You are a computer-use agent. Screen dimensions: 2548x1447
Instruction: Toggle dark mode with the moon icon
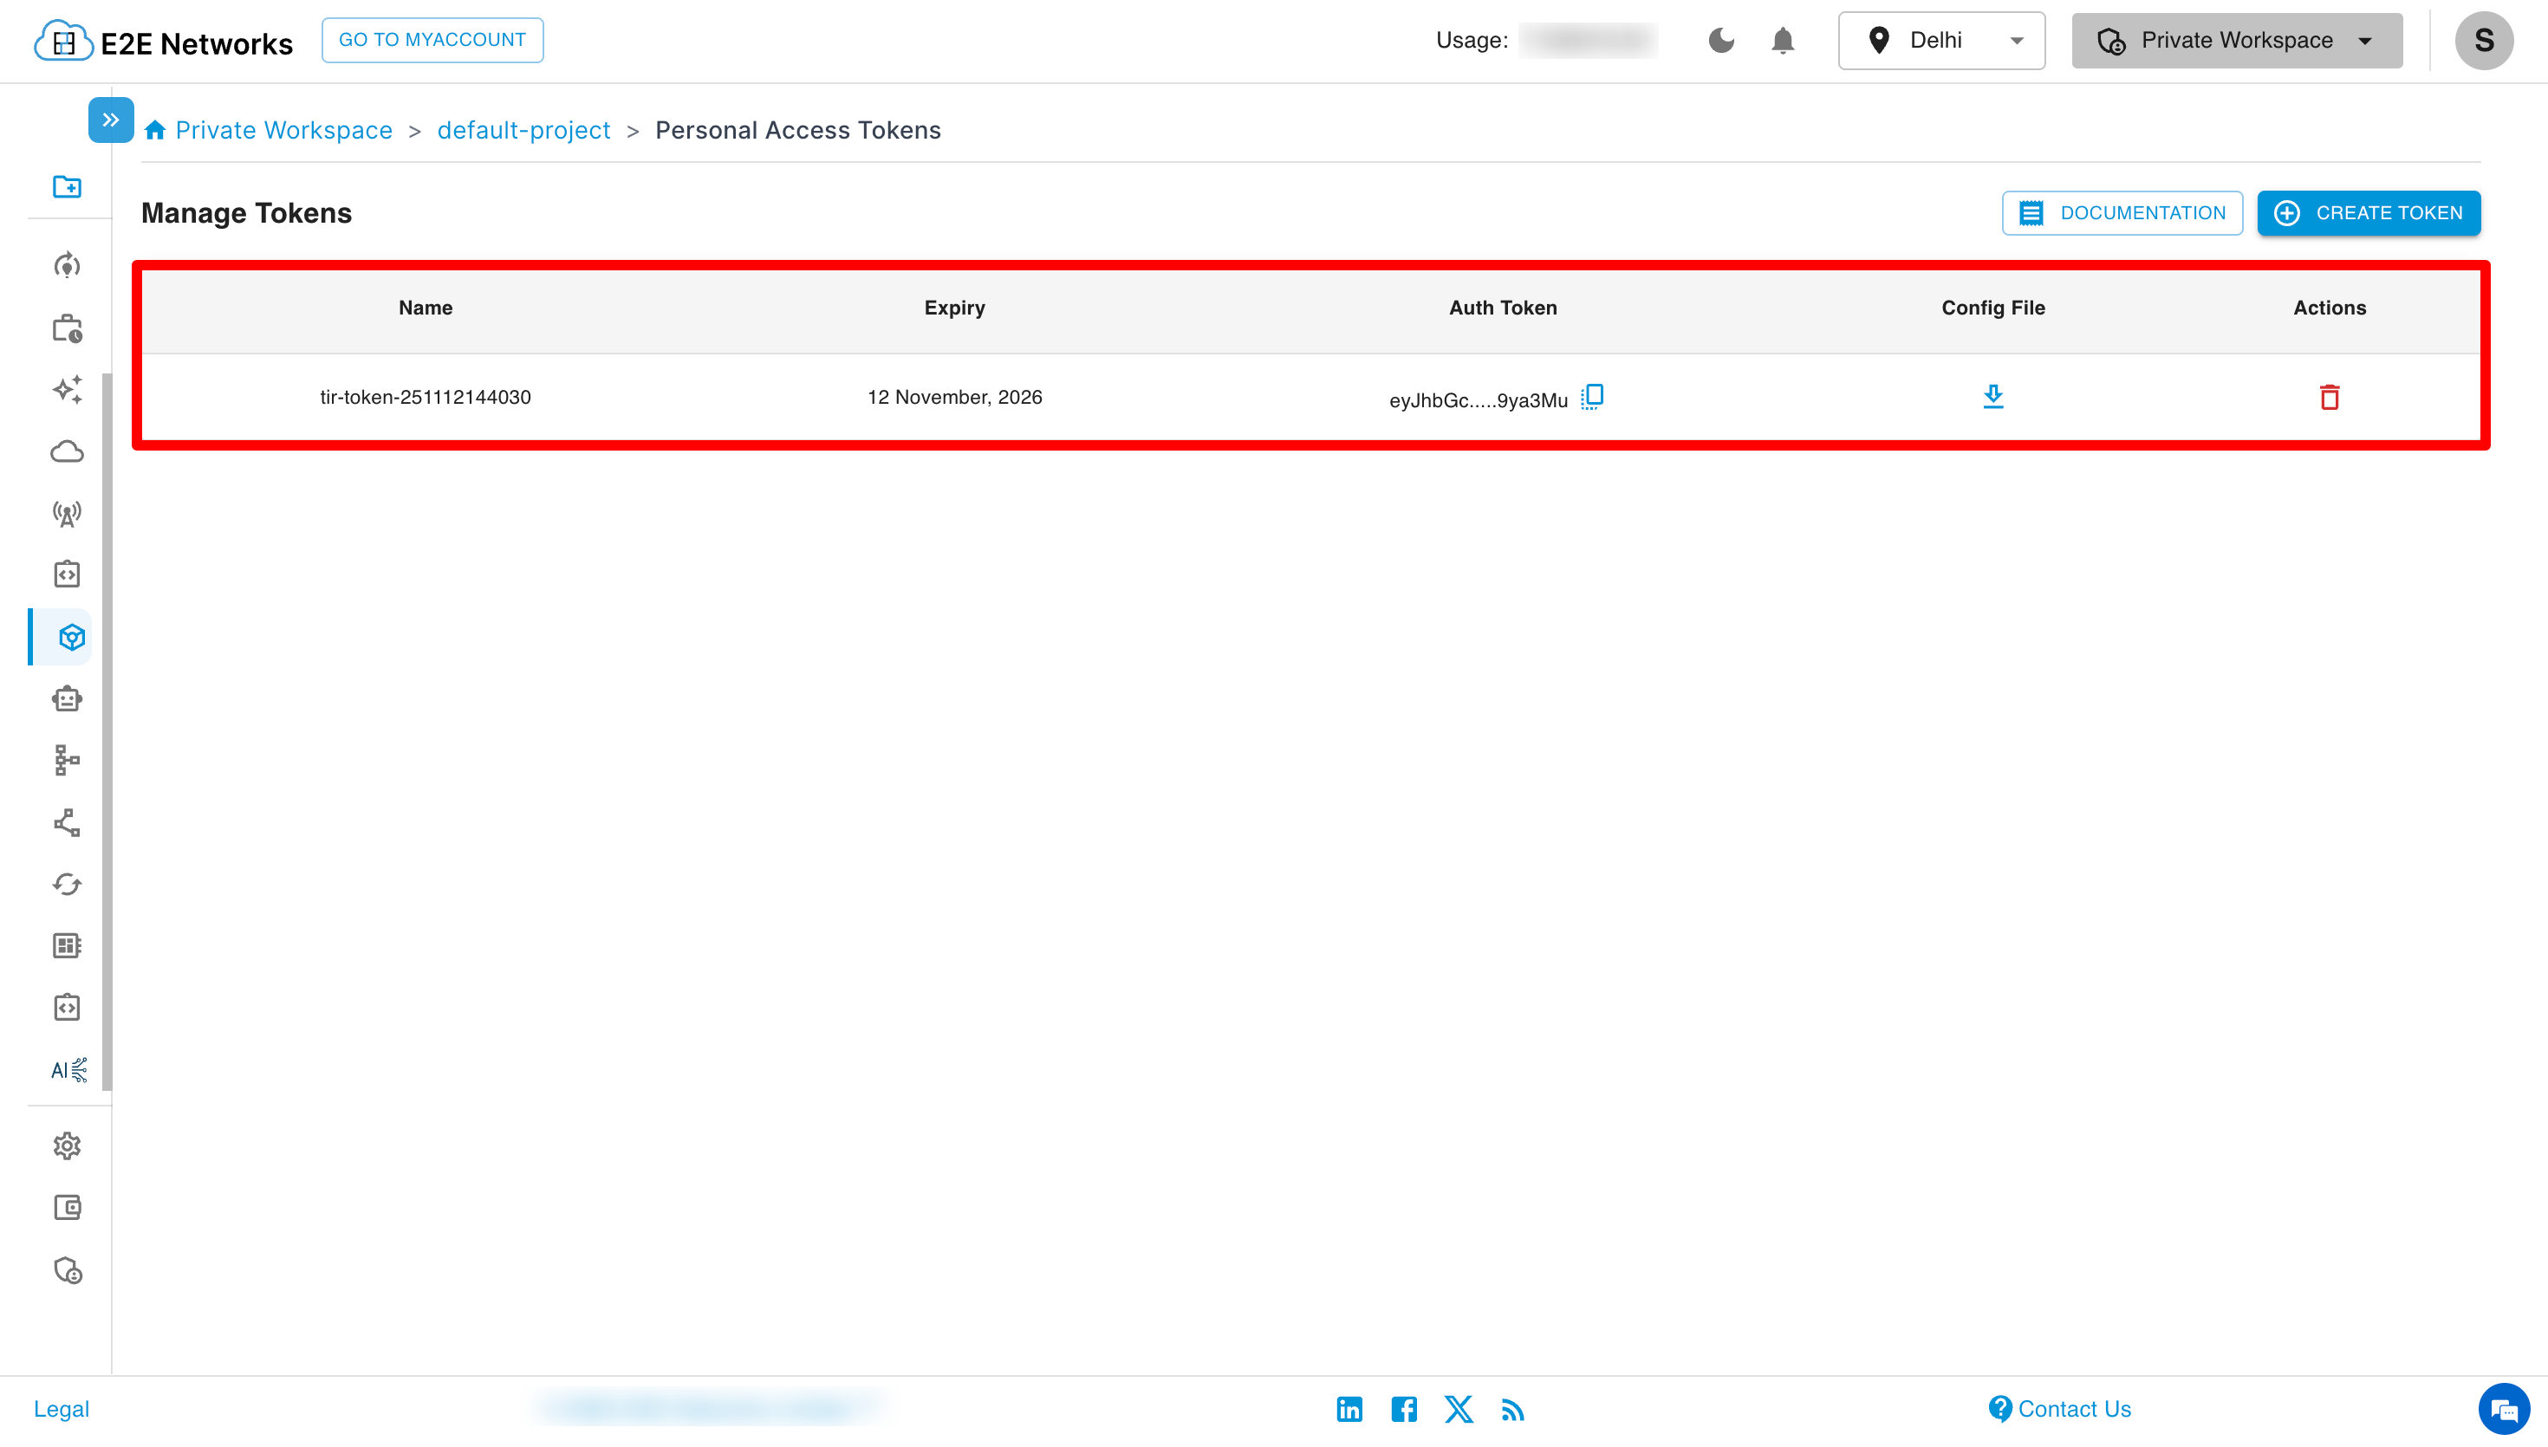[1721, 41]
